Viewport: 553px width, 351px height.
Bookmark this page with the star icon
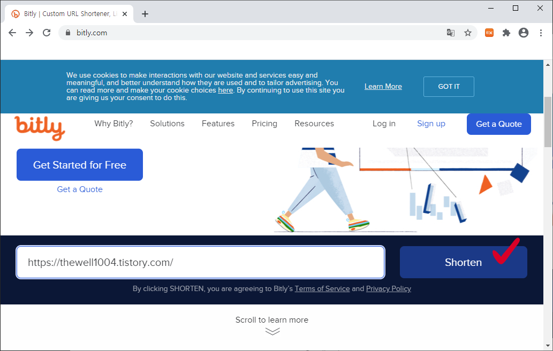468,33
